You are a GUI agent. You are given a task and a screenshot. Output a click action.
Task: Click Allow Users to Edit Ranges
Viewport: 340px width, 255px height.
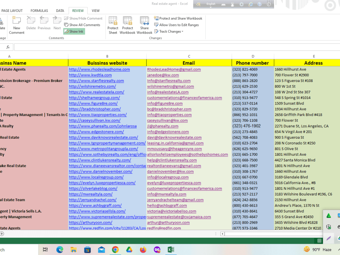[x=176, y=25]
